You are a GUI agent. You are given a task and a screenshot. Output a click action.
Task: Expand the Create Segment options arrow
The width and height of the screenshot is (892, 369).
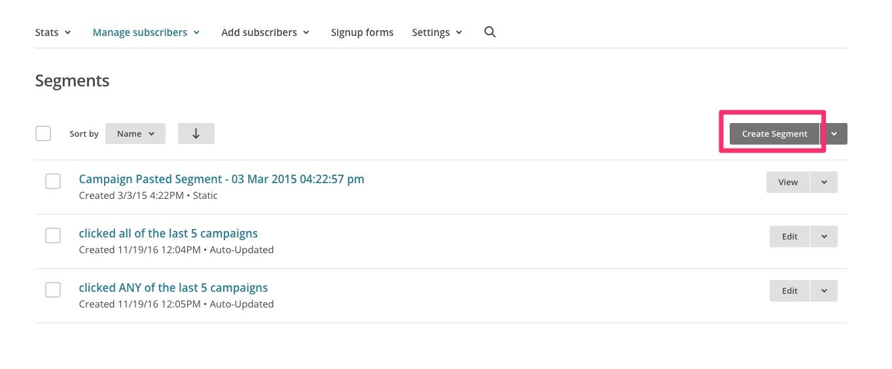[834, 133]
